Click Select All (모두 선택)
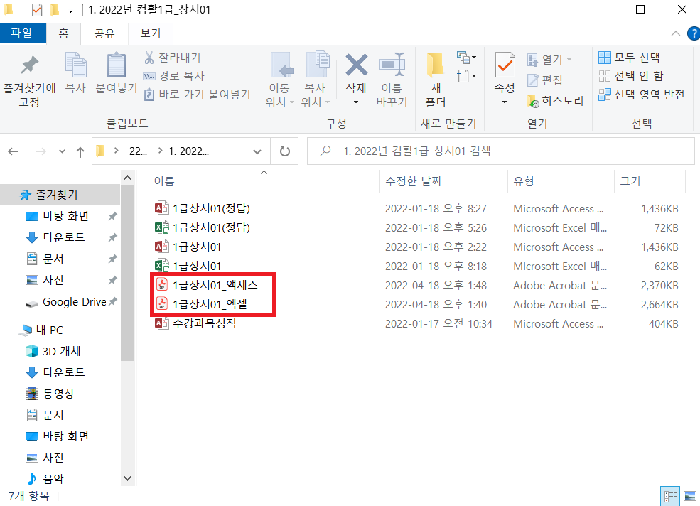The image size is (700, 506). (630, 58)
